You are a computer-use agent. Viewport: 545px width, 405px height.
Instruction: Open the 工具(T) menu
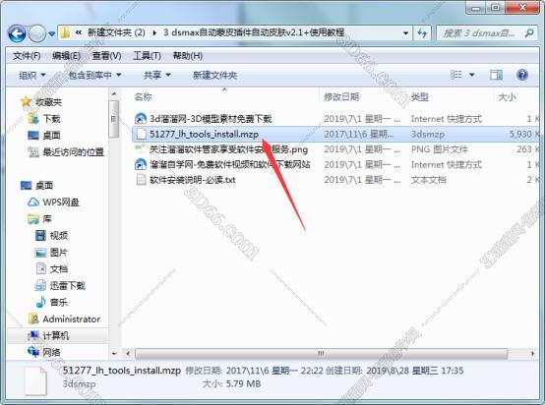(x=147, y=56)
